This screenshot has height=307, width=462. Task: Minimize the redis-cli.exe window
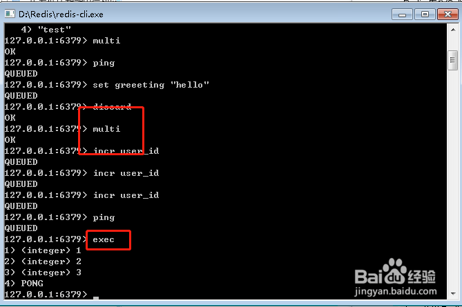pyautogui.click(x=402, y=14)
